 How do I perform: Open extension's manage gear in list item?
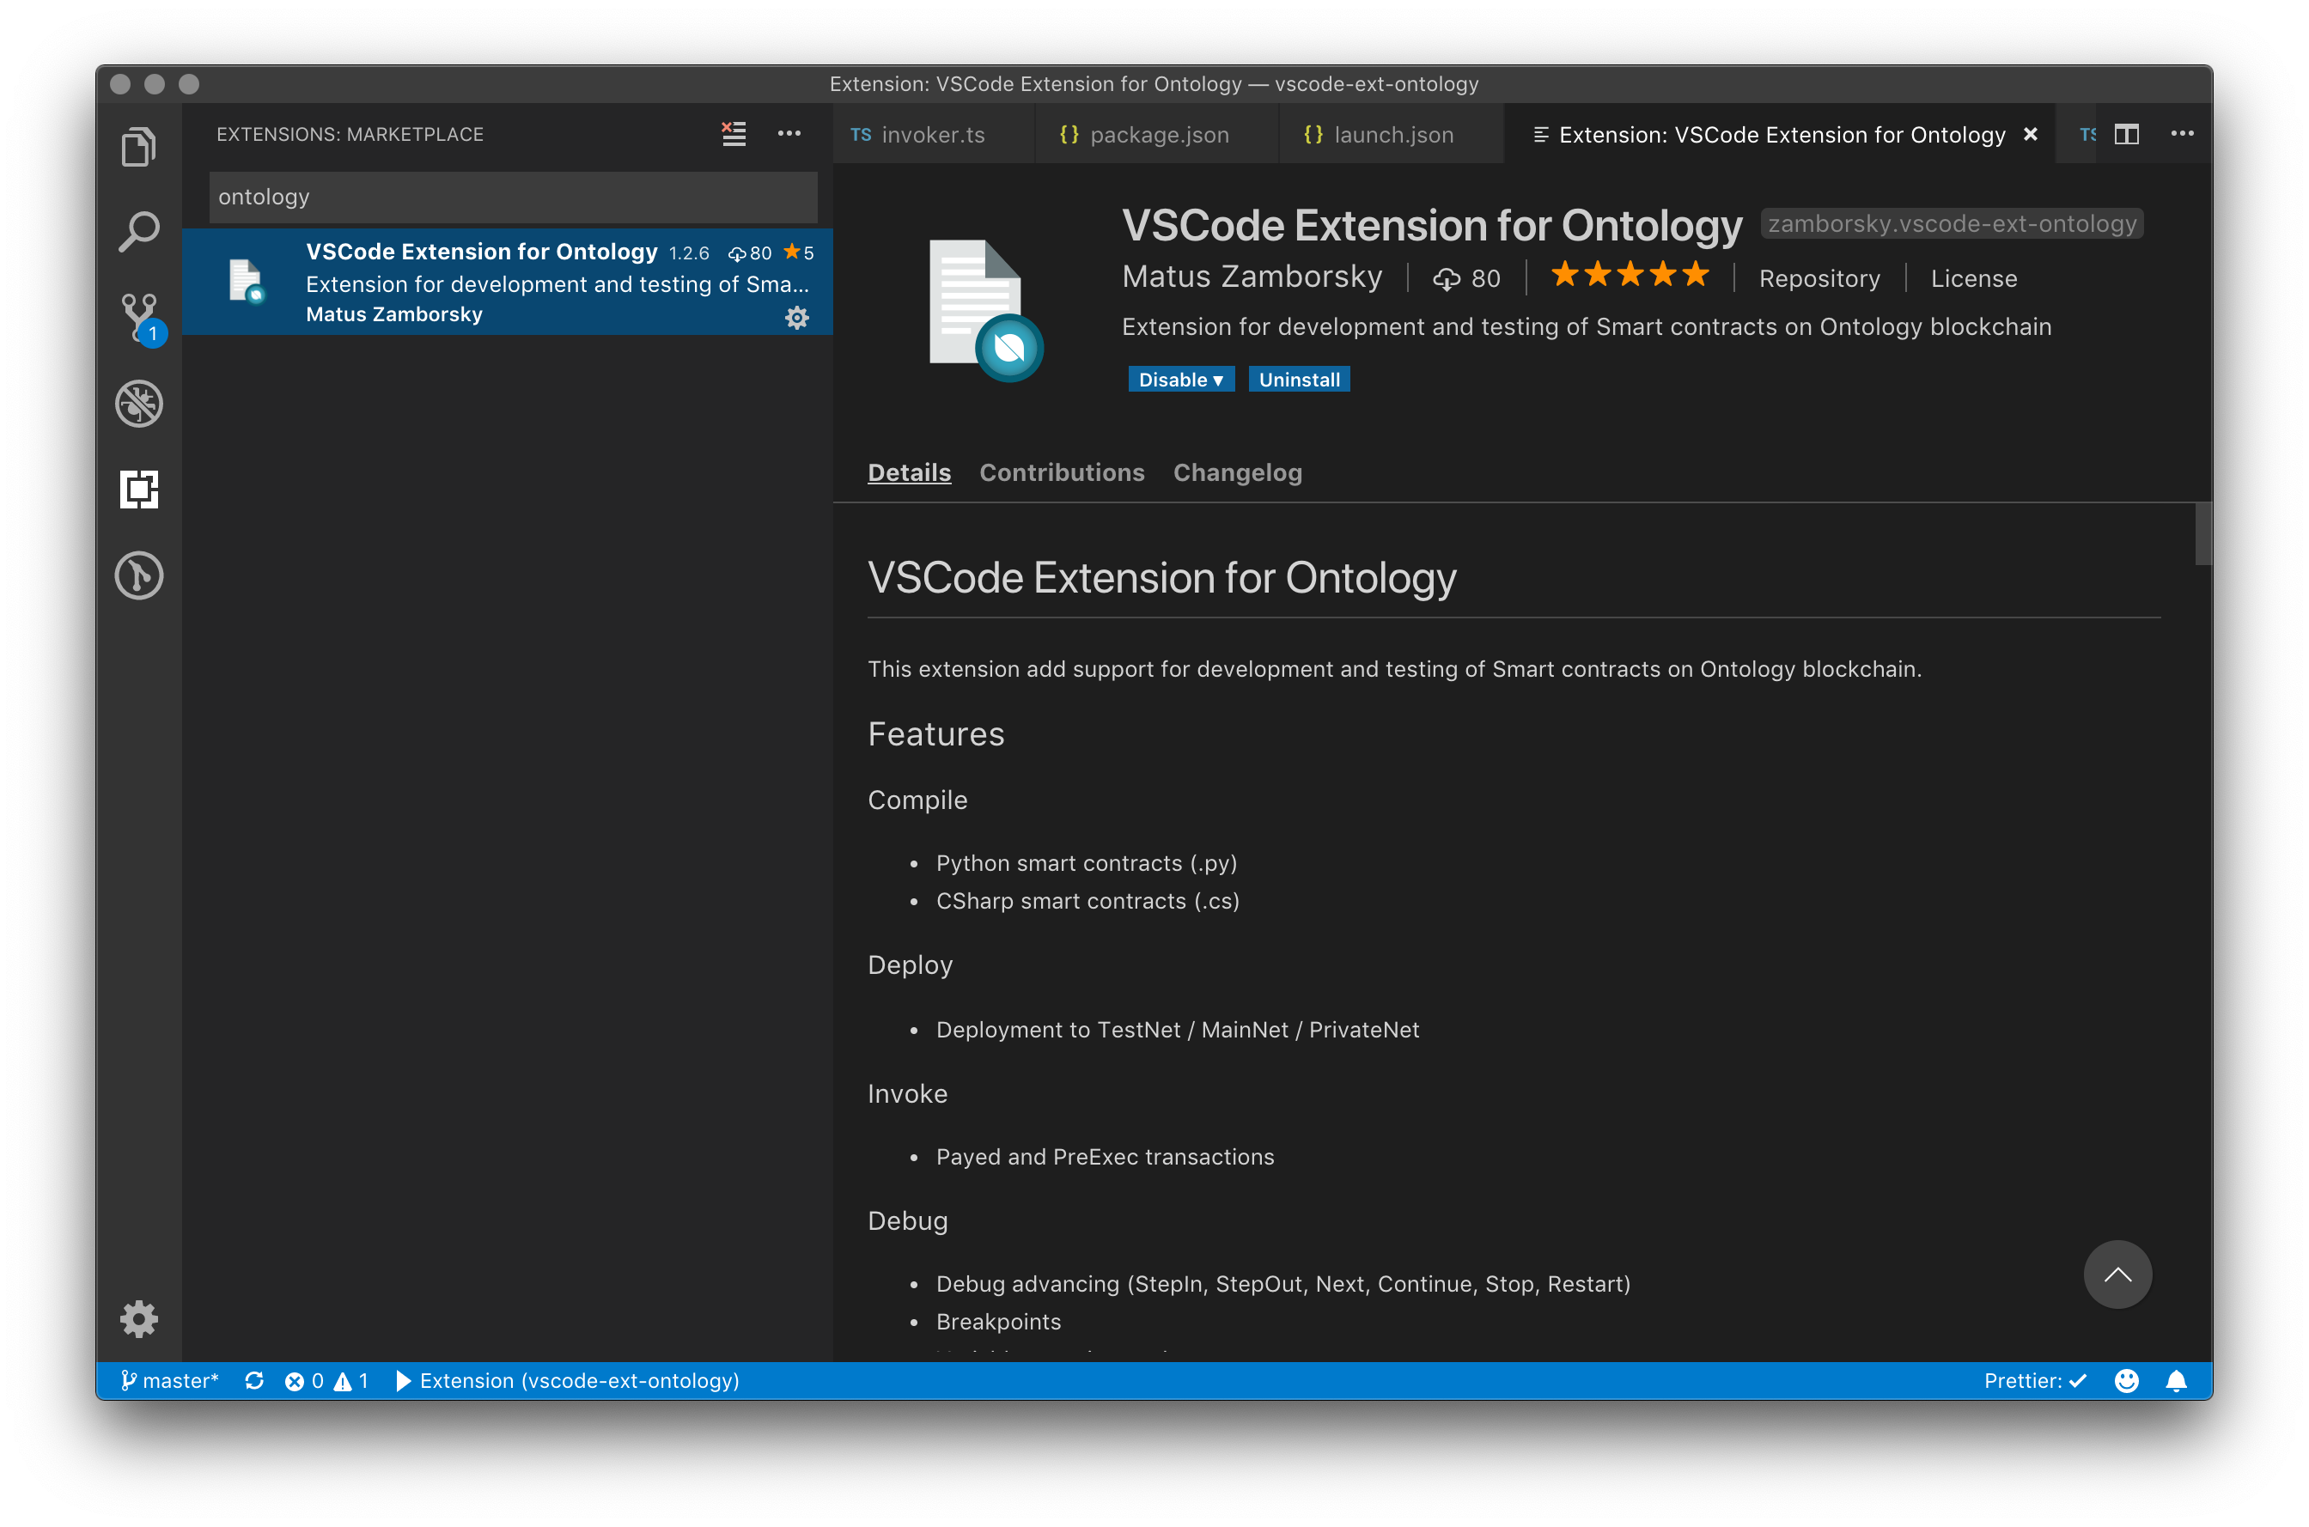(796, 318)
